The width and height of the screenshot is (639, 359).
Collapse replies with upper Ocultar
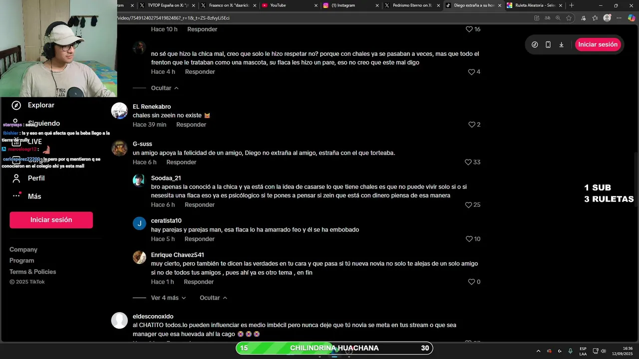[x=165, y=88]
